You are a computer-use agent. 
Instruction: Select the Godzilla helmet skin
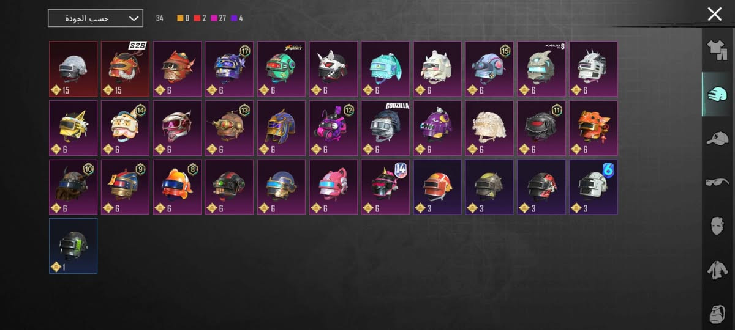point(385,128)
